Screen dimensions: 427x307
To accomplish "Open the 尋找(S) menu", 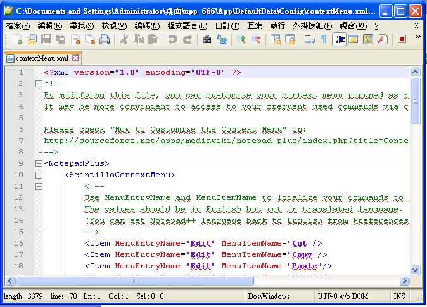I will point(82,26).
